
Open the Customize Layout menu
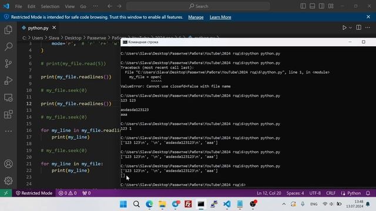(331, 6)
